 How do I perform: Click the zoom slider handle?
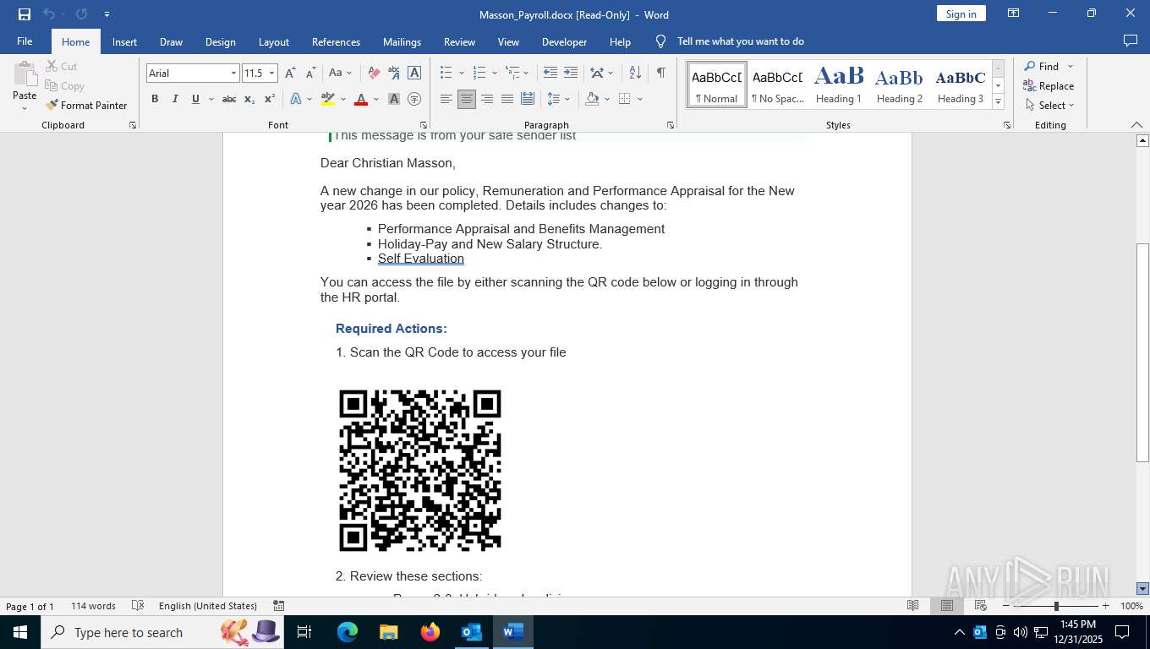(x=1056, y=606)
